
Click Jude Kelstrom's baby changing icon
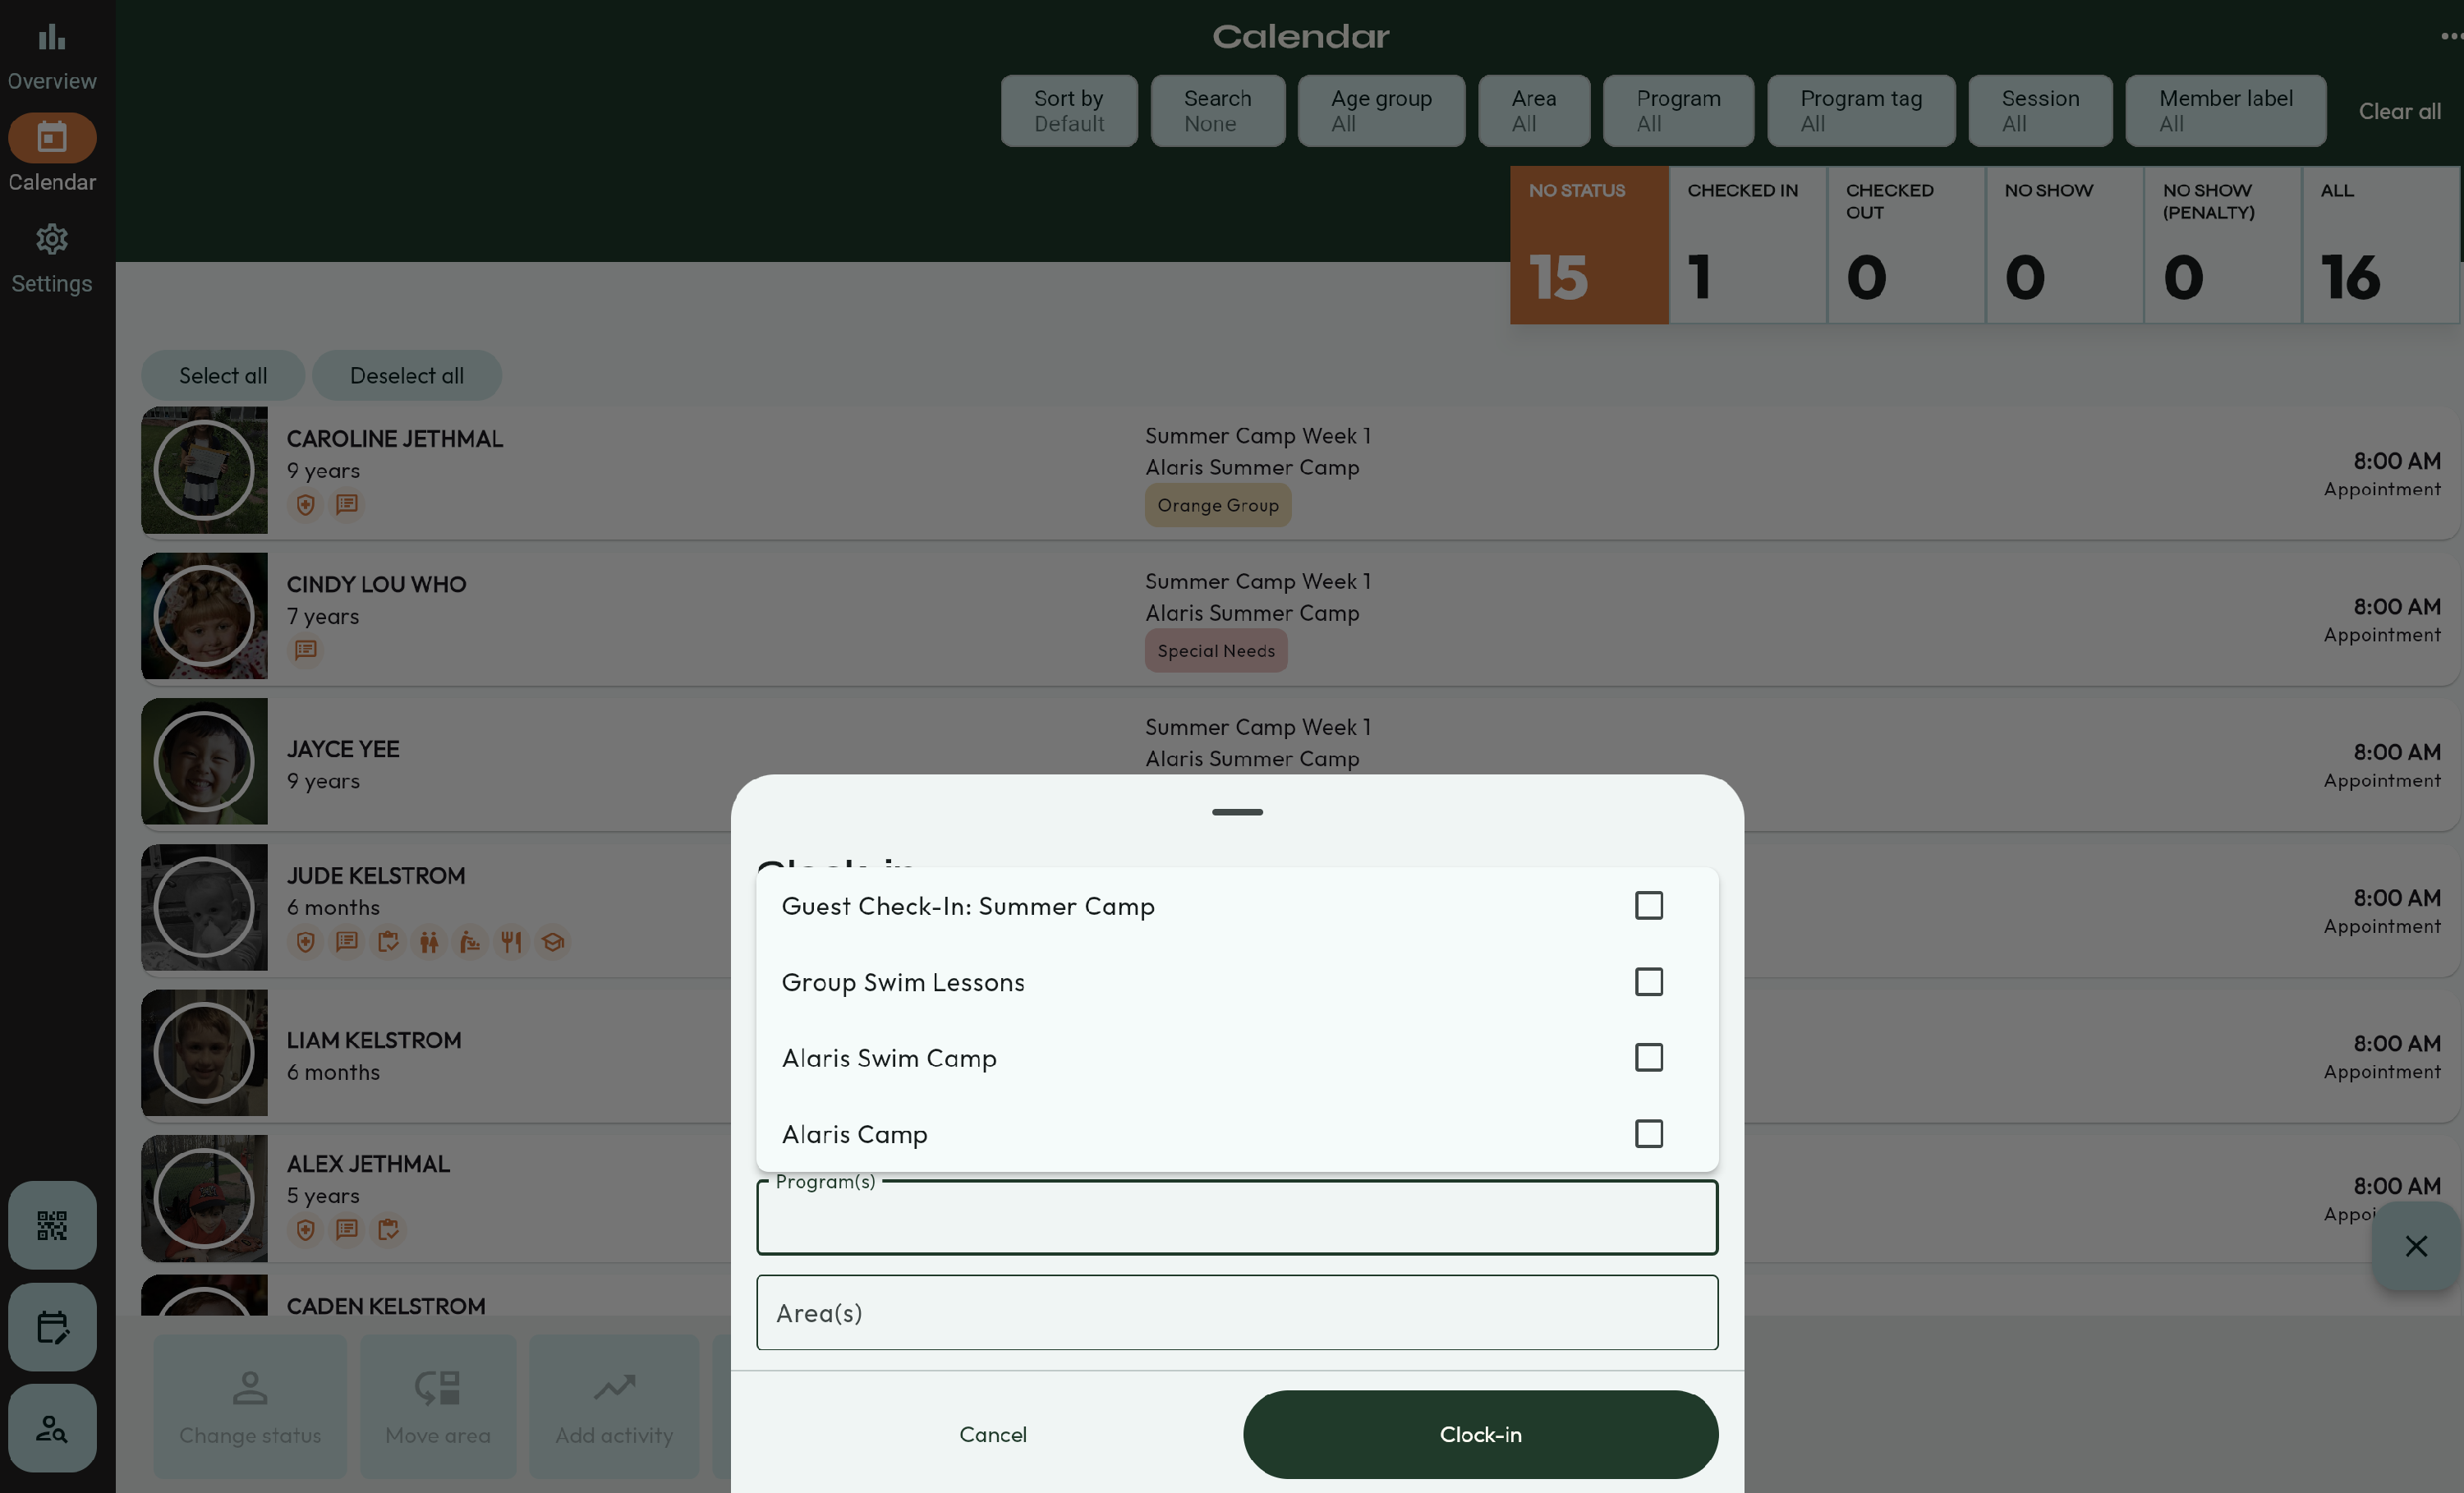470,942
